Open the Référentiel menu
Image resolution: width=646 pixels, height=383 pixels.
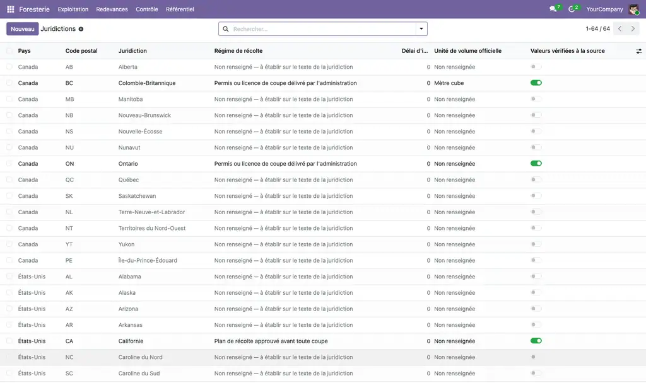(180, 9)
